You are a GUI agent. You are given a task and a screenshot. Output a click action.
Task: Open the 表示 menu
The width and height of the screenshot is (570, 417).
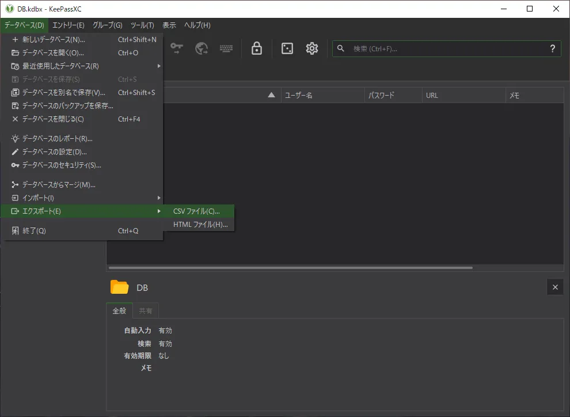169,25
